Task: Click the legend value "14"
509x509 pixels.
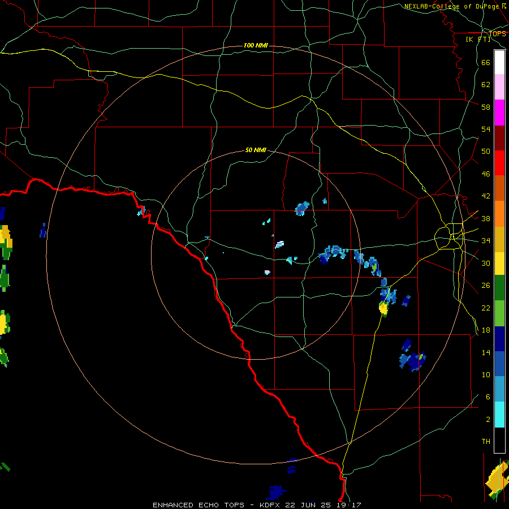Action: coord(486,352)
